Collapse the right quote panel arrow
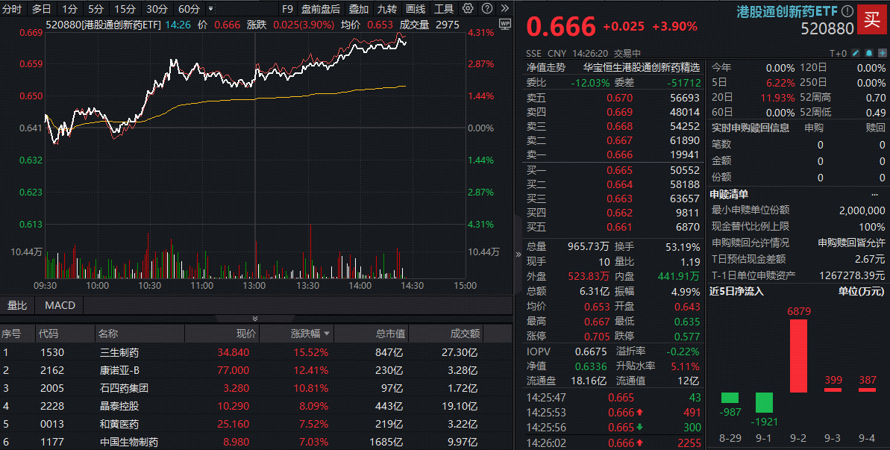The width and height of the screenshot is (890, 450). (x=518, y=254)
